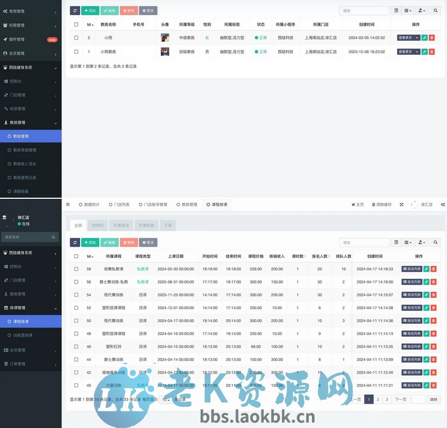Select all courses using the header checkbox

pyautogui.click(x=76, y=256)
